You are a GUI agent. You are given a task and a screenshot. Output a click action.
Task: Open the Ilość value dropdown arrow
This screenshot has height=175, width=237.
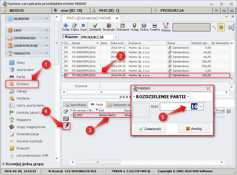[201, 107]
